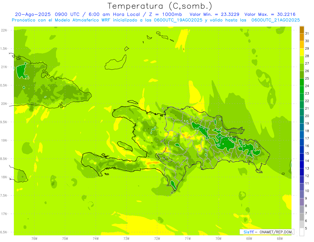Screen dimensions: 314x242
Task: Click the '0600UTC_19AGO2025' initialization time
Action: [x=178, y=20]
